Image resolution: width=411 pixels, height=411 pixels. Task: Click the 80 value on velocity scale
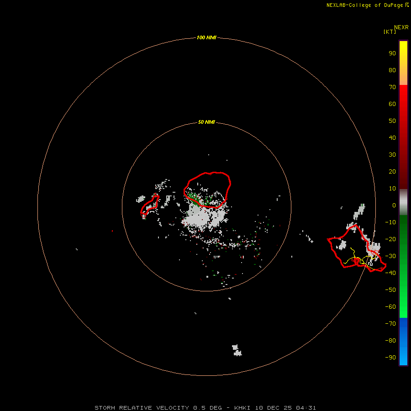(392, 70)
